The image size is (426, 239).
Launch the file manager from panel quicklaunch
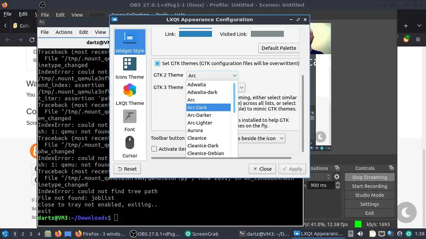[x=48, y=234]
